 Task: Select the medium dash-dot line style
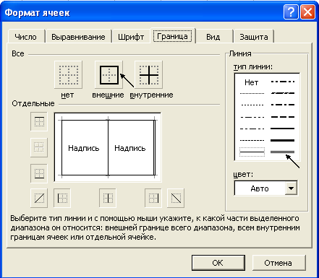[283, 105]
